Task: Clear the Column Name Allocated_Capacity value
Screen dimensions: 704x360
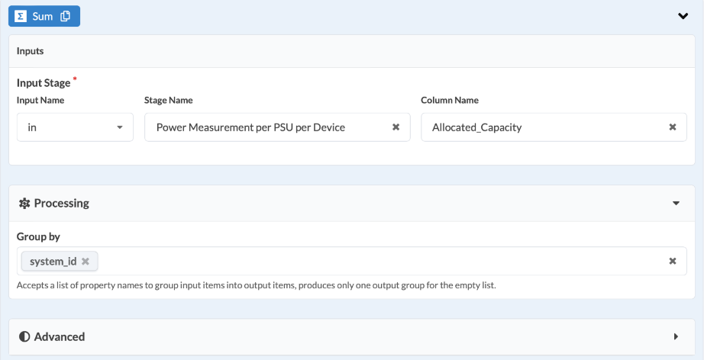Action: 672,127
